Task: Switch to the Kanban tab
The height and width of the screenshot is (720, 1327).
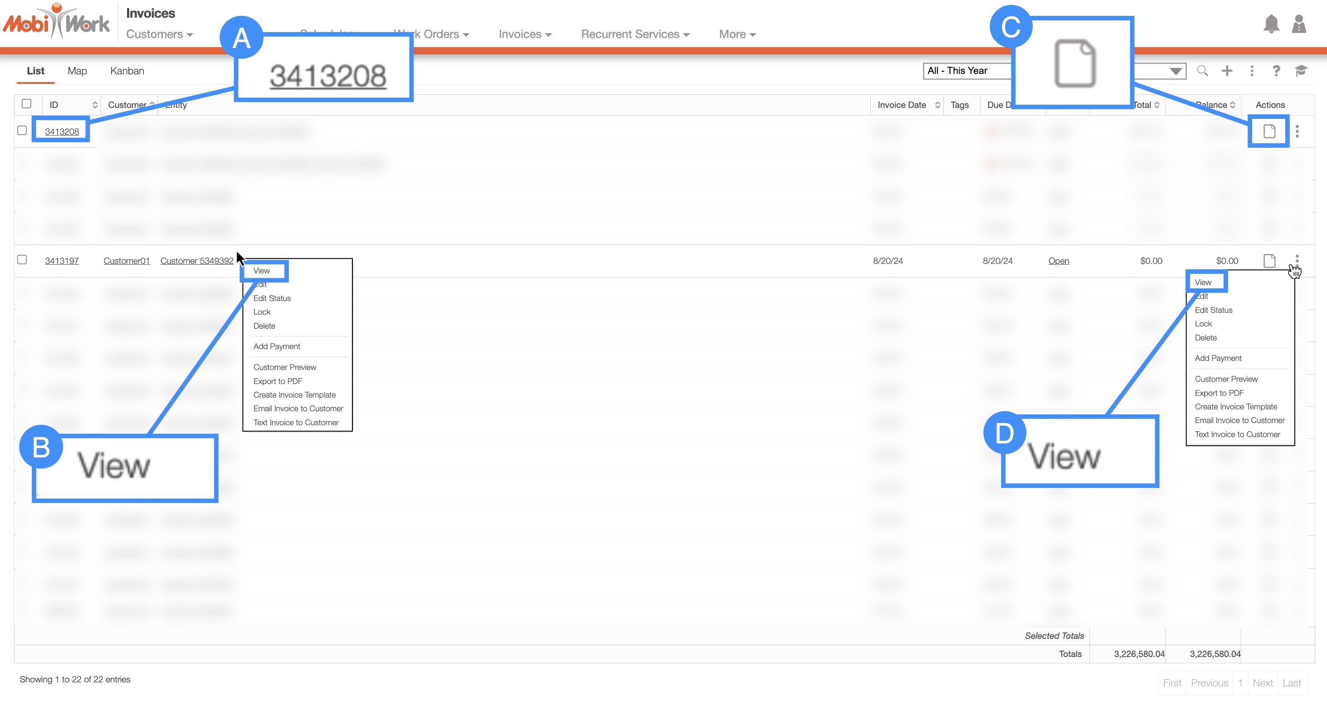Action: 127,71
